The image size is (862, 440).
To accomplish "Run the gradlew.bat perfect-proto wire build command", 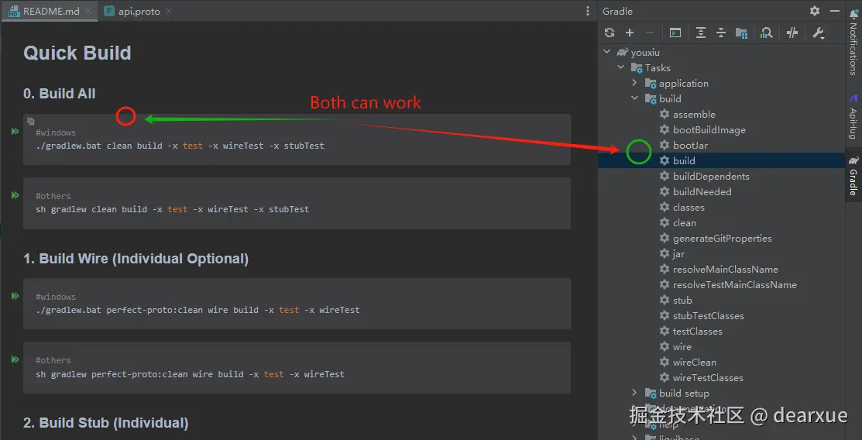I will pyautogui.click(x=15, y=296).
